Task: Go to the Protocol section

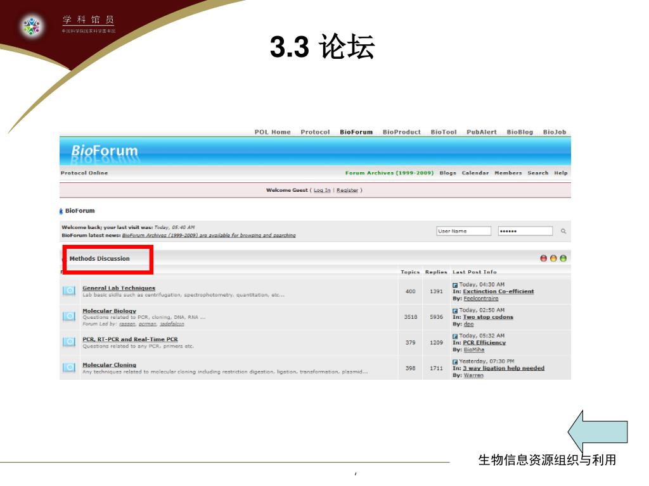Action: [315, 132]
